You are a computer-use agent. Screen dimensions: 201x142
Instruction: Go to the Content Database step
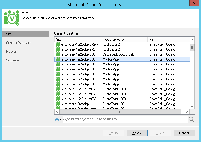pyautogui.click(x=19, y=43)
